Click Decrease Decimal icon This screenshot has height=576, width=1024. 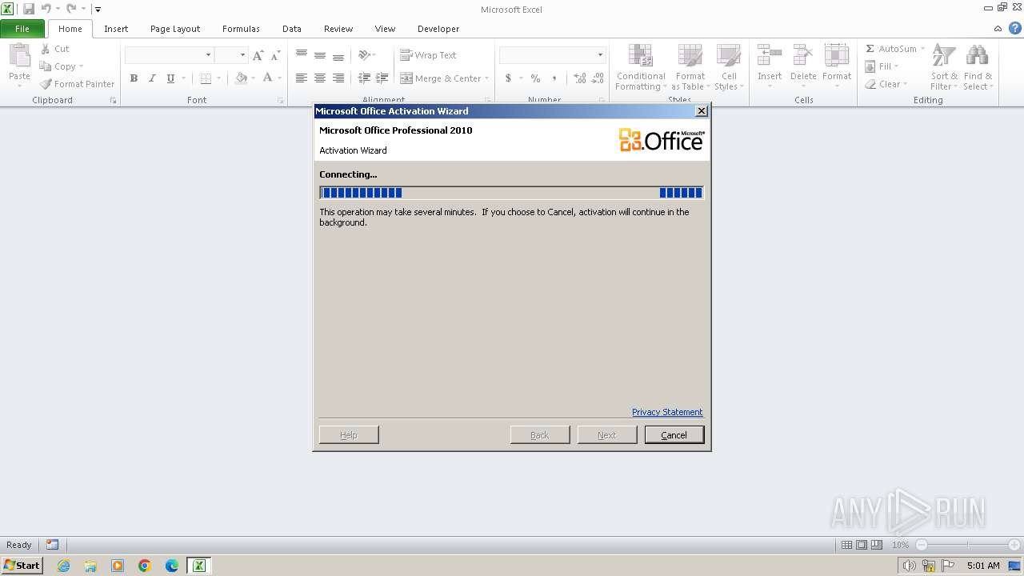coord(598,78)
